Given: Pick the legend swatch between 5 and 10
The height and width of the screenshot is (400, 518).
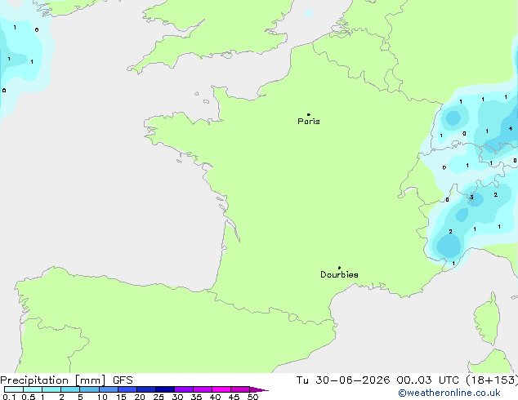Looking at the screenshot, I should (x=90, y=389).
